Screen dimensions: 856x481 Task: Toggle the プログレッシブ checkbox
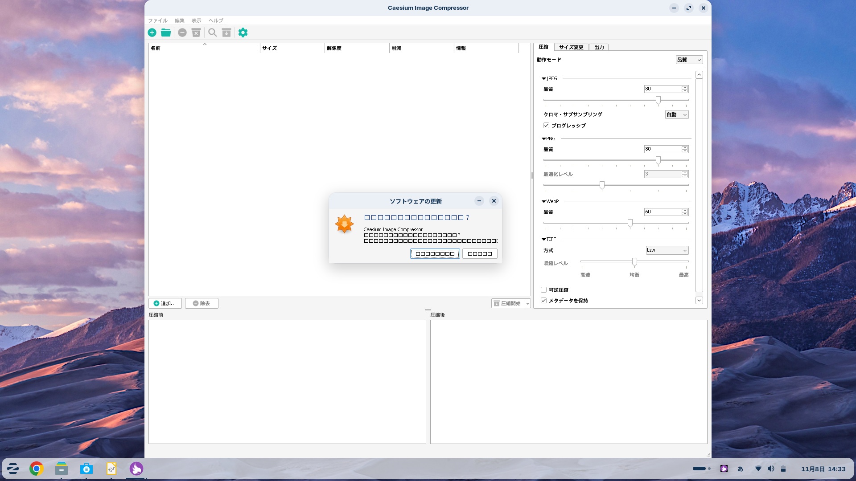[546, 126]
